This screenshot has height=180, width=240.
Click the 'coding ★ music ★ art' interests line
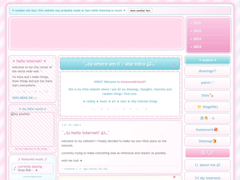coord(120,101)
